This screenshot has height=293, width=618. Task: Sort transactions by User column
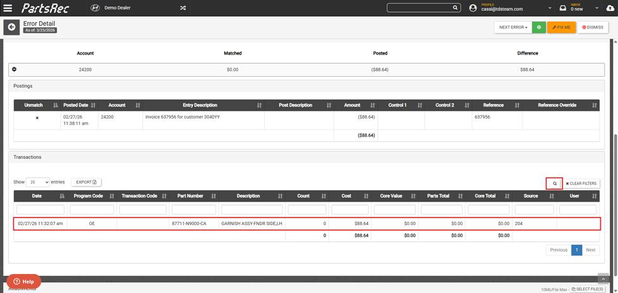578,196
